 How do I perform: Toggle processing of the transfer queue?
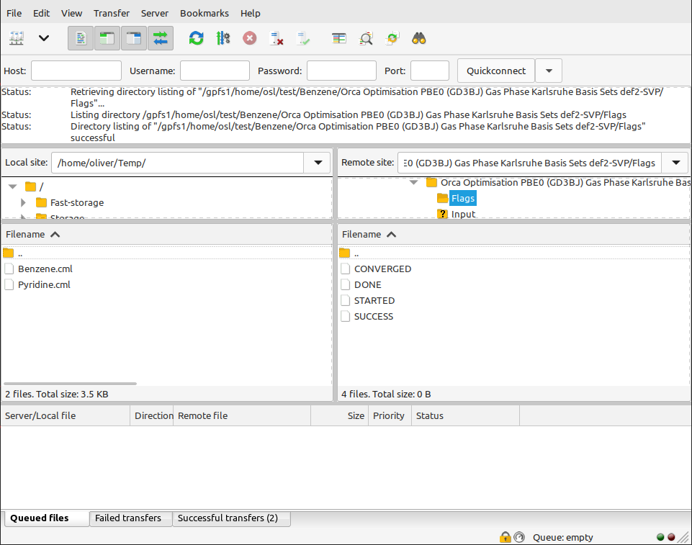click(223, 38)
